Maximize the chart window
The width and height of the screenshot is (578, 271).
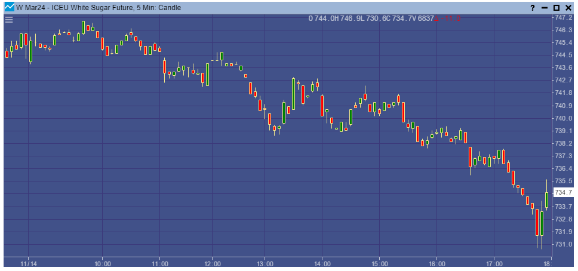[x=557, y=8]
